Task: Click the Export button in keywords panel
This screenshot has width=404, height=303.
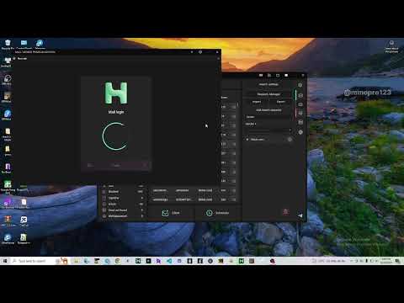Action: (280, 102)
